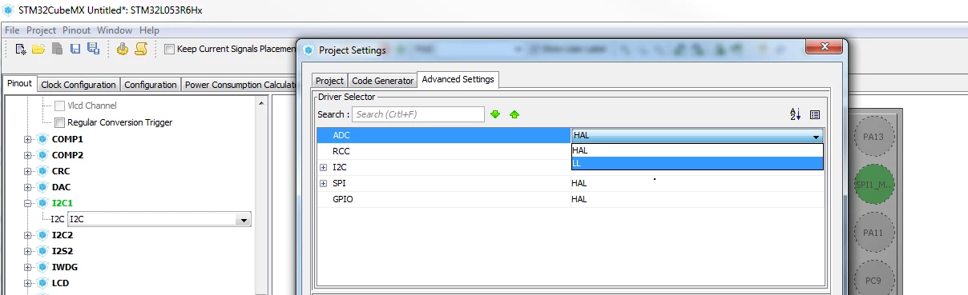The width and height of the screenshot is (968, 295).
Task: Click the Generate Report scroll icon
Action: click(x=141, y=49)
